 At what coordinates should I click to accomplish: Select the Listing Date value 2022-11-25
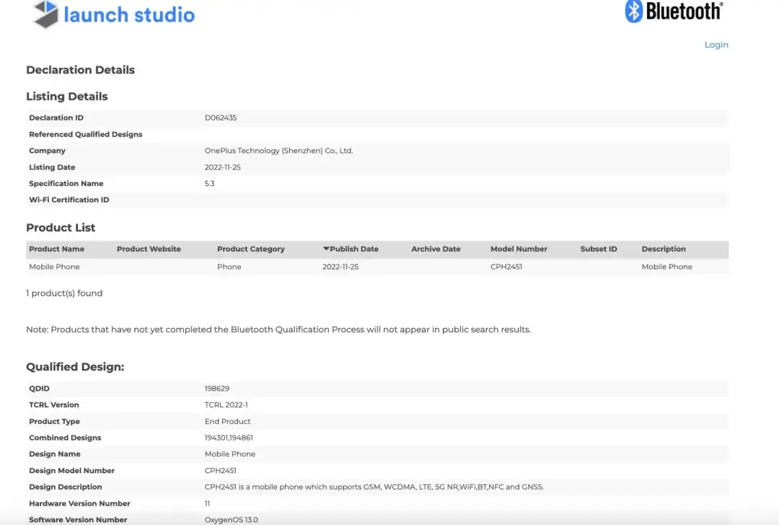[223, 167]
